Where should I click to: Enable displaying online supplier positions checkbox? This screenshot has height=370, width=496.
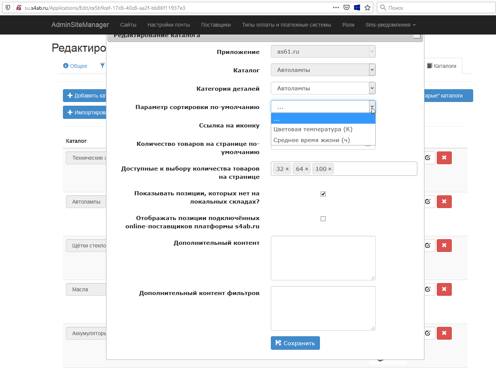click(323, 219)
